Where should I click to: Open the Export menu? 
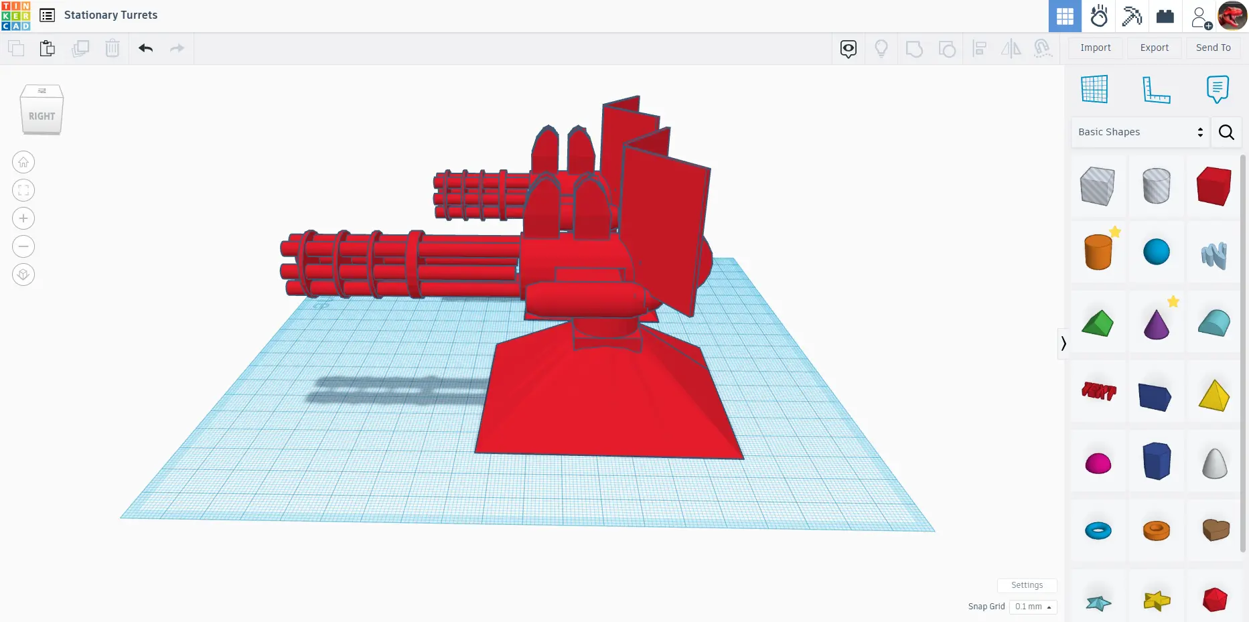(x=1154, y=48)
